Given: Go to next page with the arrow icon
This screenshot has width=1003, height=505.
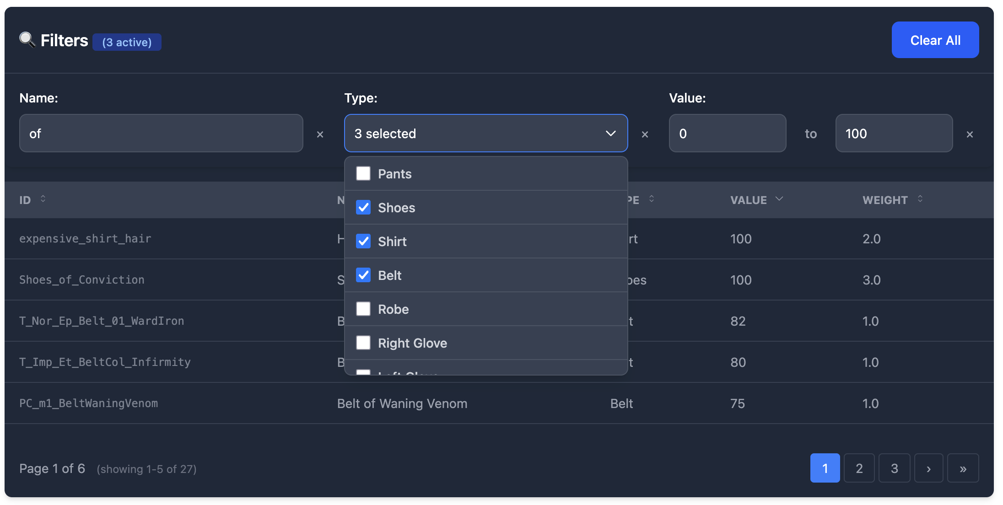Looking at the screenshot, I should [x=928, y=468].
